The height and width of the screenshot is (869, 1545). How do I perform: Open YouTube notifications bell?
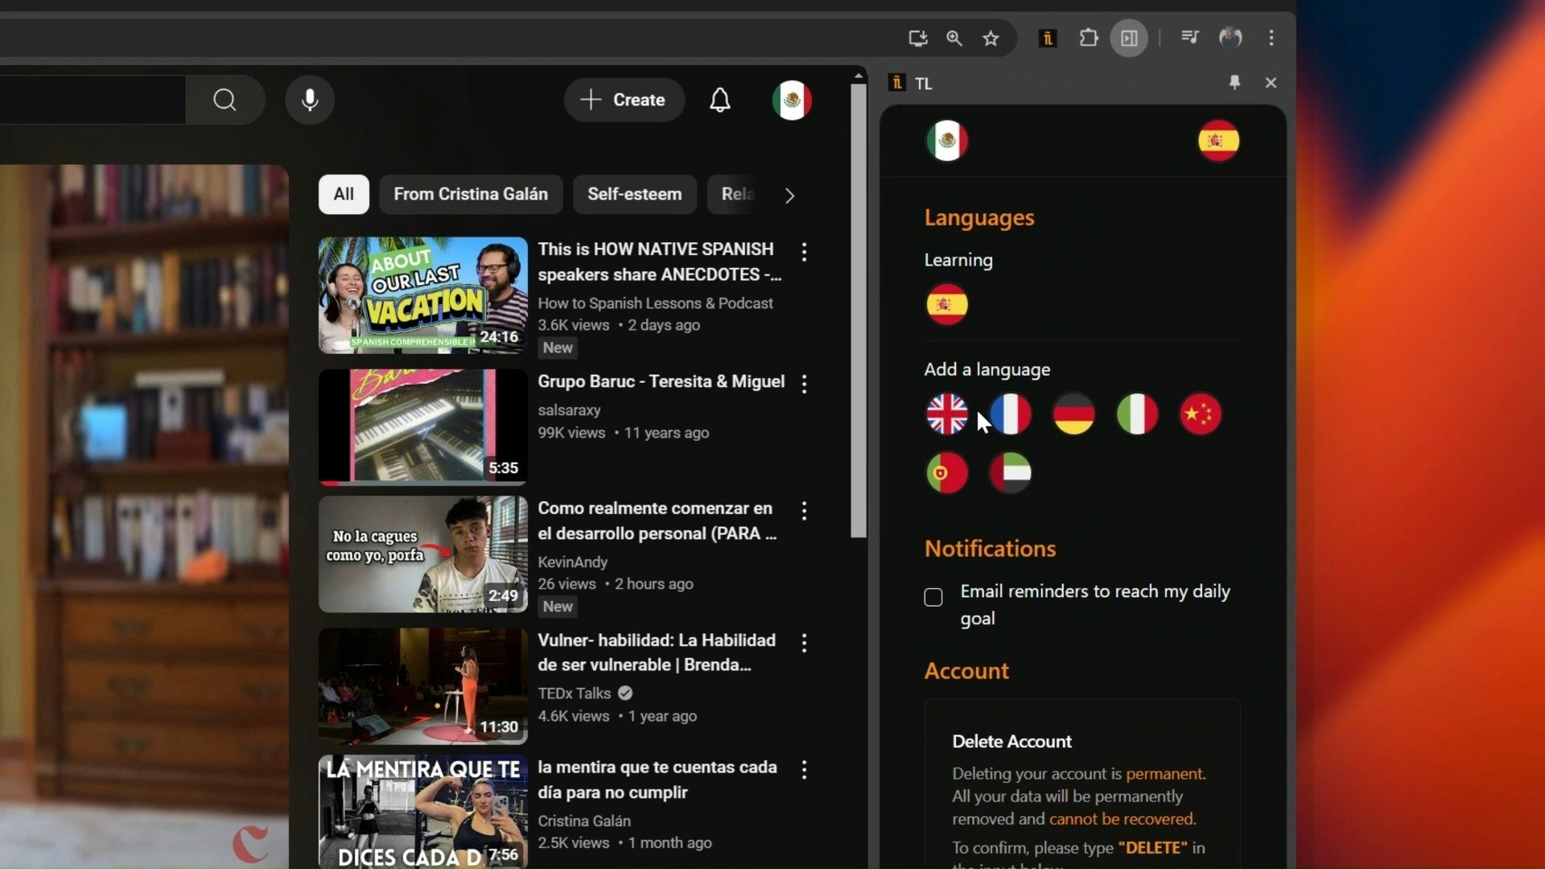[719, 100]
